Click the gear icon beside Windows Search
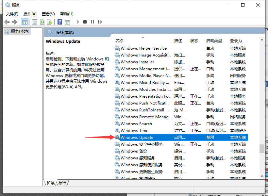Screen dimensions: 268x196 point(117,123)
